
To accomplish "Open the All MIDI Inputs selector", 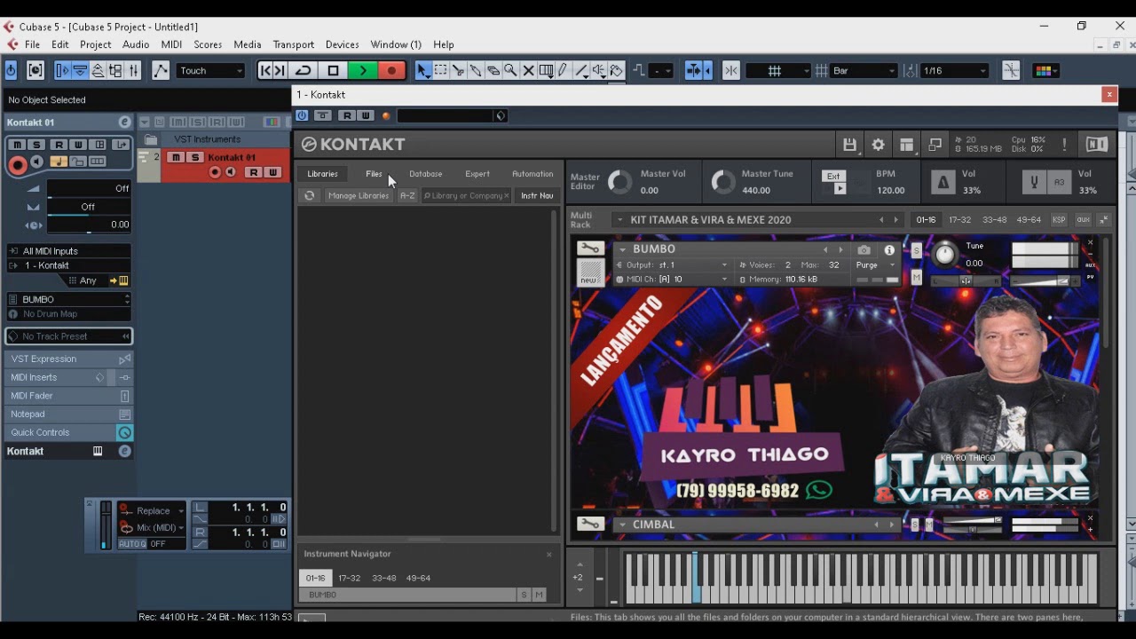I will coord(69,251).
